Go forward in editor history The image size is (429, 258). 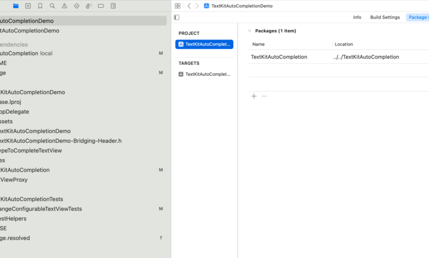pos(197,6)
